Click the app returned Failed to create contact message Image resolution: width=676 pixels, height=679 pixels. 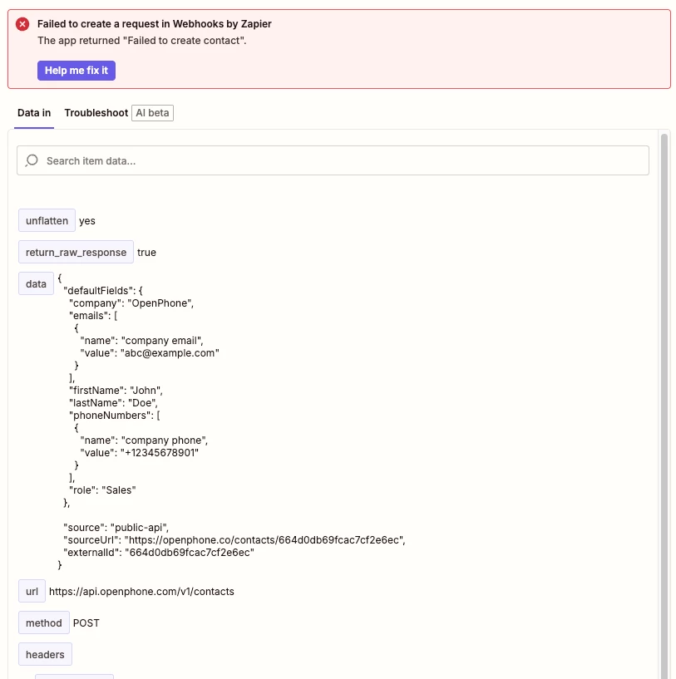coord(141,40)
